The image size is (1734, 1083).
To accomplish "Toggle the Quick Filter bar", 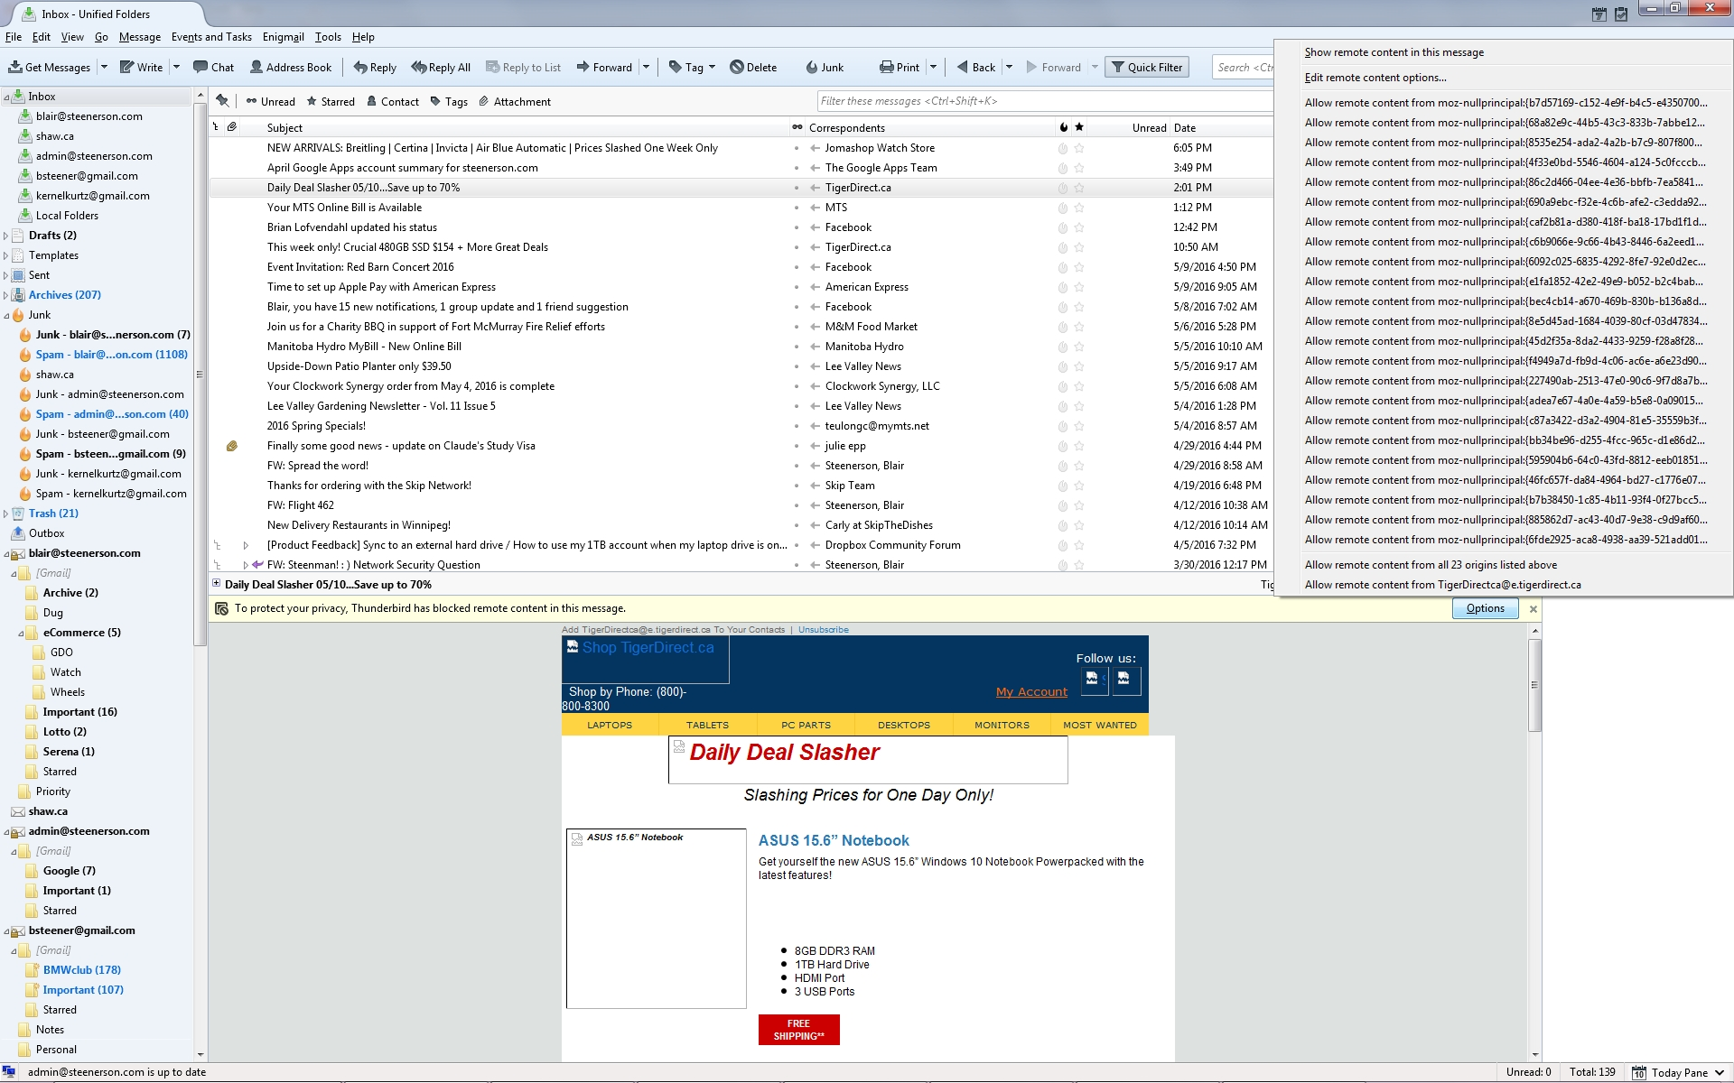I will pos(1147,67).
